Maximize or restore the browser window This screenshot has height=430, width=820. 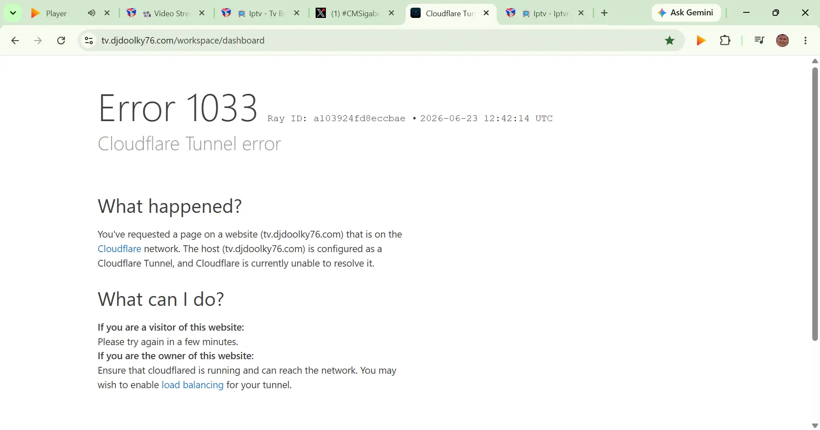pyautogui.click(x=776, y=13)
